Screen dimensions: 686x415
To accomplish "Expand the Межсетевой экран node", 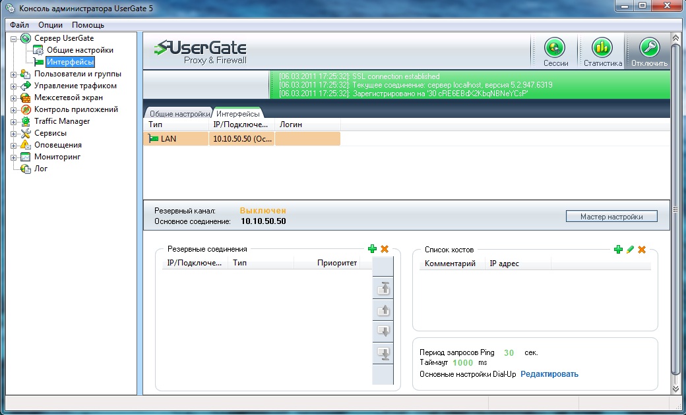I will click(14, 98).
